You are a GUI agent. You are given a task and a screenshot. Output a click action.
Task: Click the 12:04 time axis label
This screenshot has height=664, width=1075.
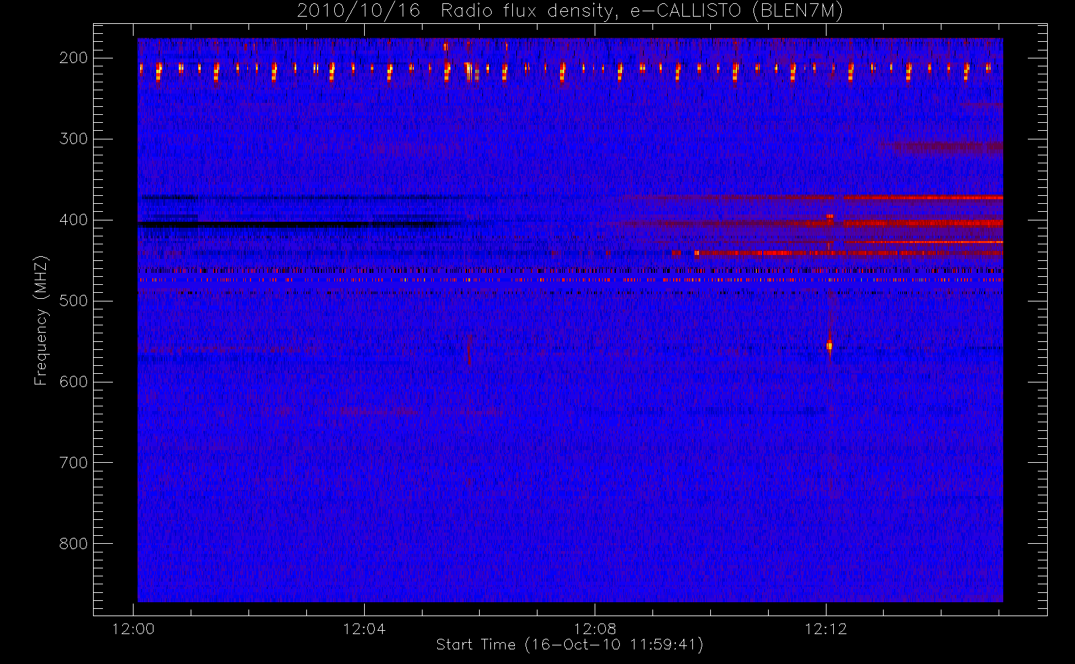[364, 629]
